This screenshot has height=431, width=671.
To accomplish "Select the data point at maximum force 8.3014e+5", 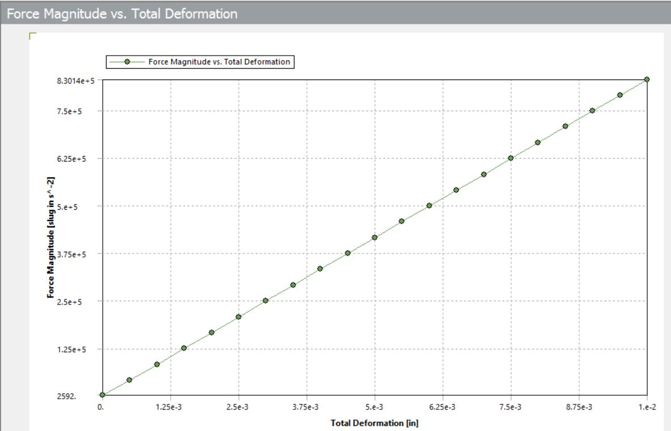I will [x=646, y=79].
